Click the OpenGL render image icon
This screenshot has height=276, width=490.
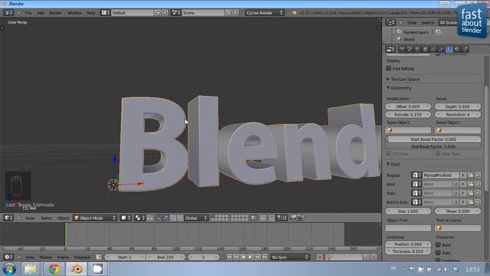pyautogui.click(x=292, y=218)
